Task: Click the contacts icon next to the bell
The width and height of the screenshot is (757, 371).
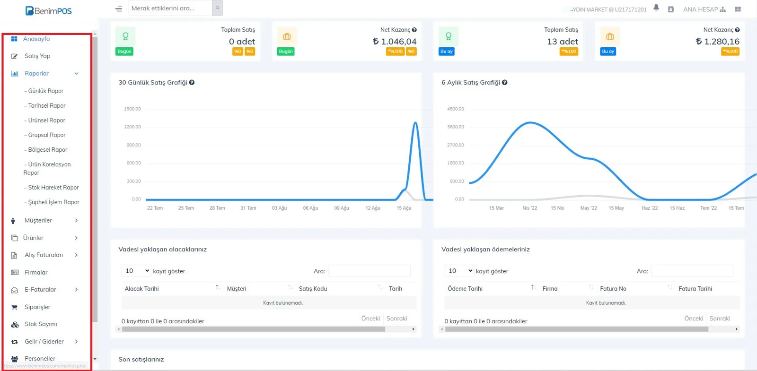Action: [671, 9]
